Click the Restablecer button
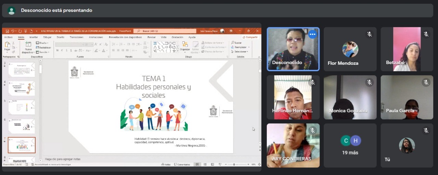Screen dimensions: 438x175 (x=44, y=48)
